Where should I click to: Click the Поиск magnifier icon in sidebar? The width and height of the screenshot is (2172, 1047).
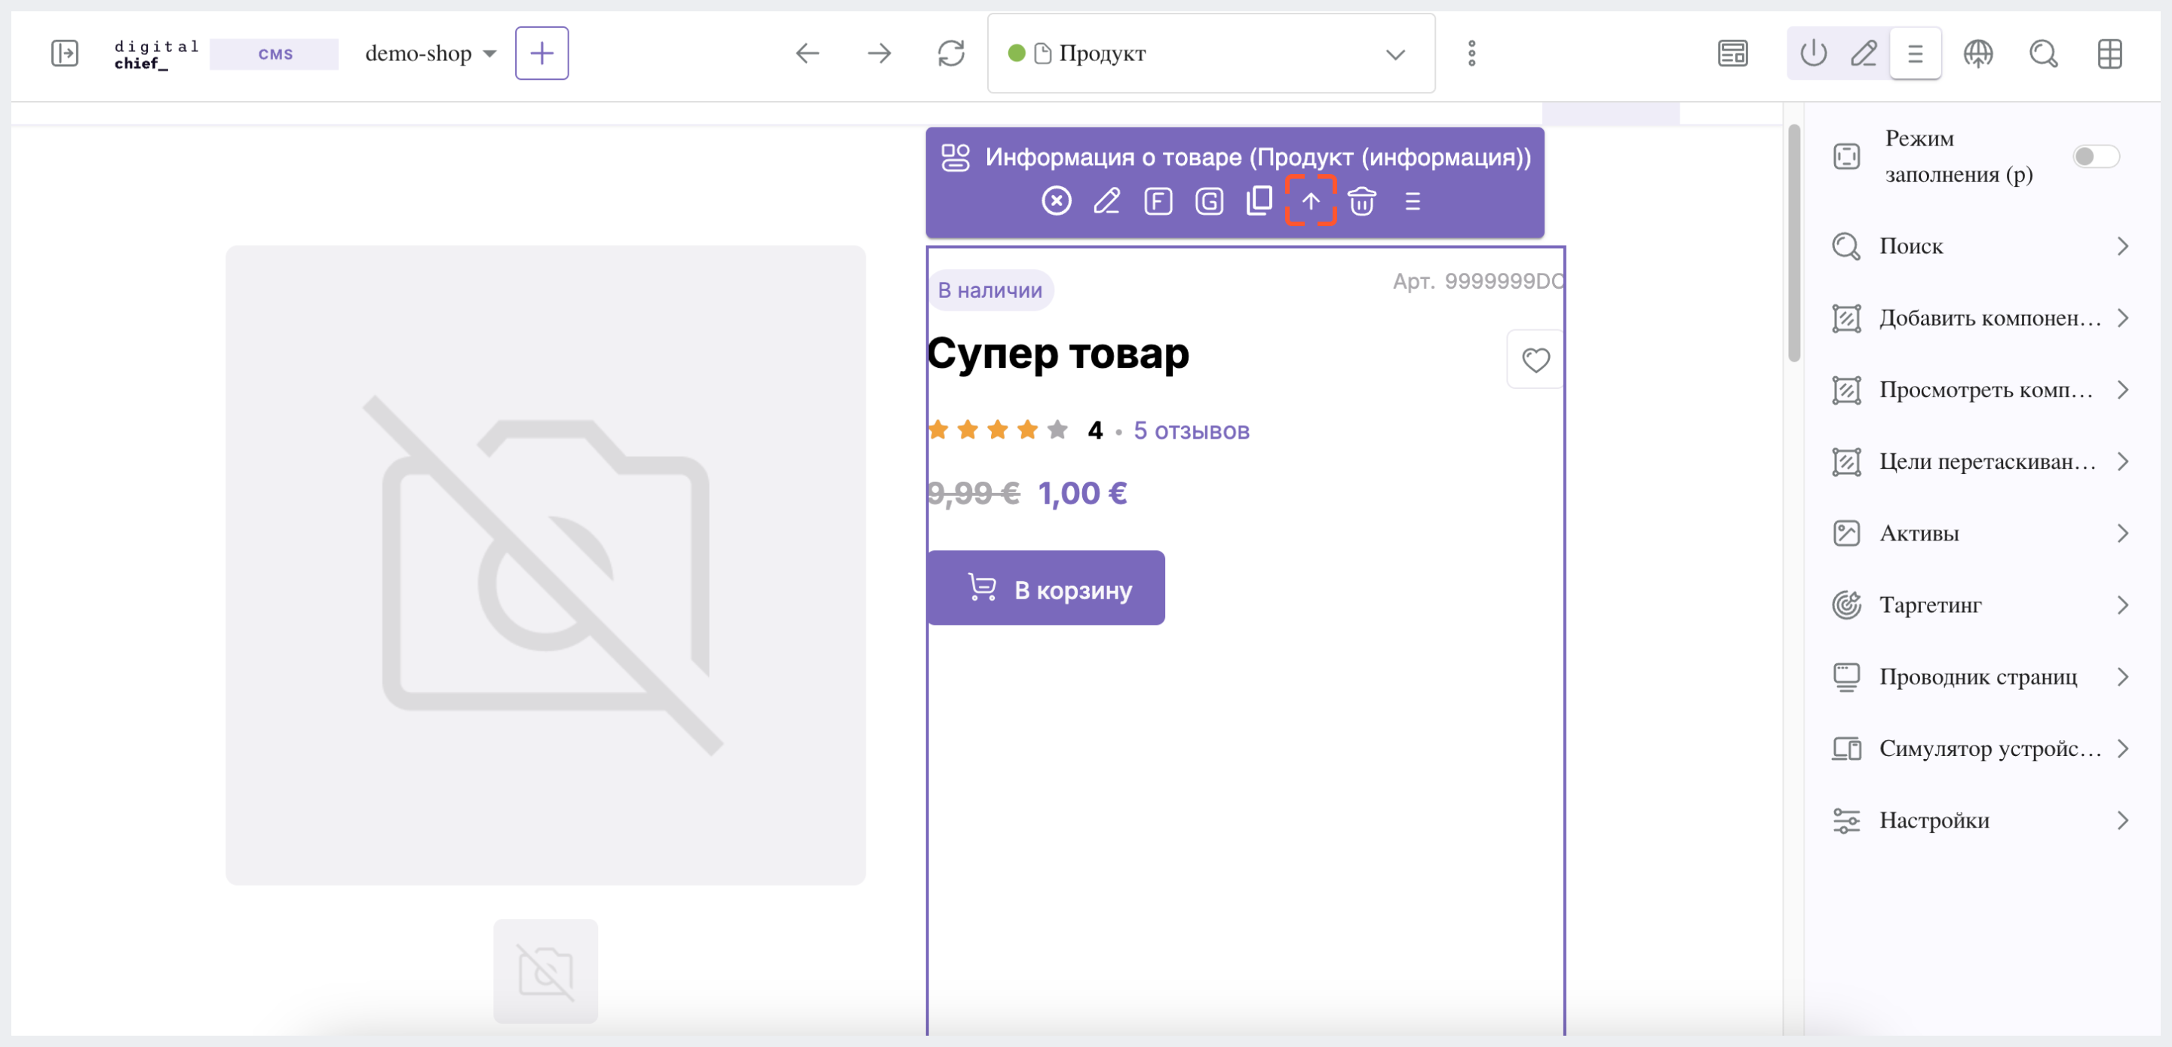point(1845,246)
